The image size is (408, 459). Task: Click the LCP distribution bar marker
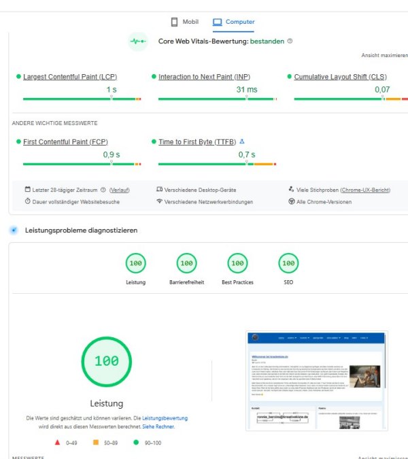coord(112,99)
